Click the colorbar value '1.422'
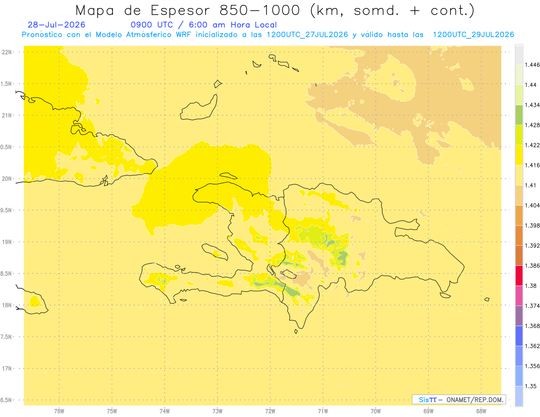The image size is (540, 417). click(x=532, y=145)
